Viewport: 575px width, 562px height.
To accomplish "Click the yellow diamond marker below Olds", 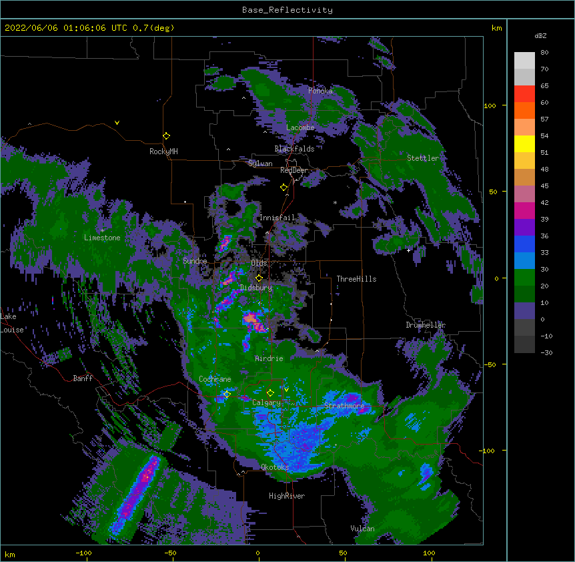I will point(259,278).
